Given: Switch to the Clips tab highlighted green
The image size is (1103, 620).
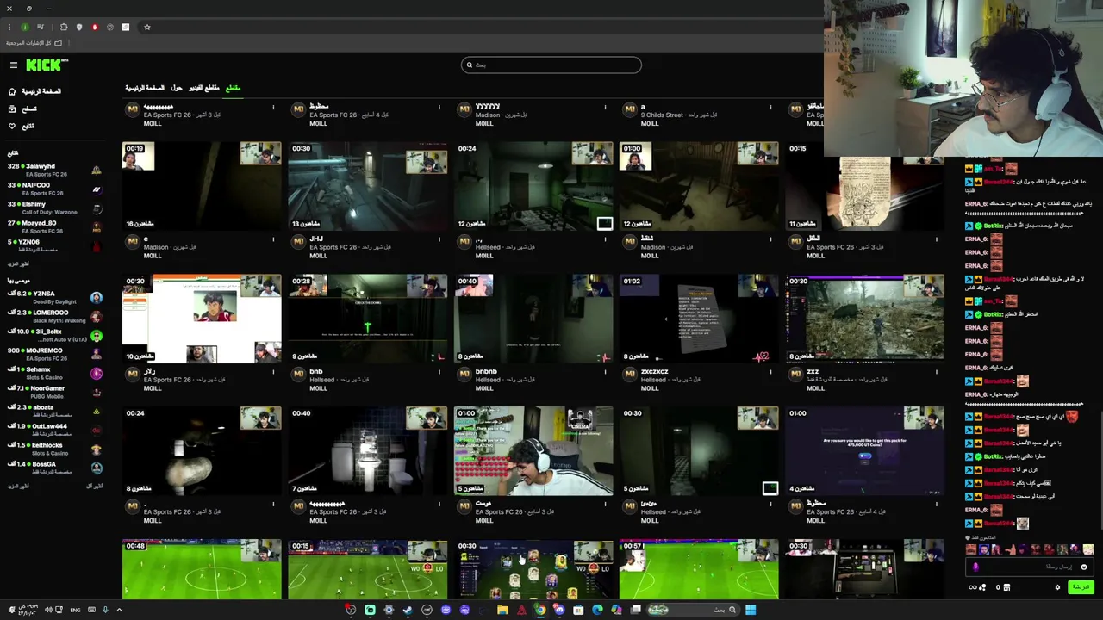Looking at the screenshot, I should point(233,88).
